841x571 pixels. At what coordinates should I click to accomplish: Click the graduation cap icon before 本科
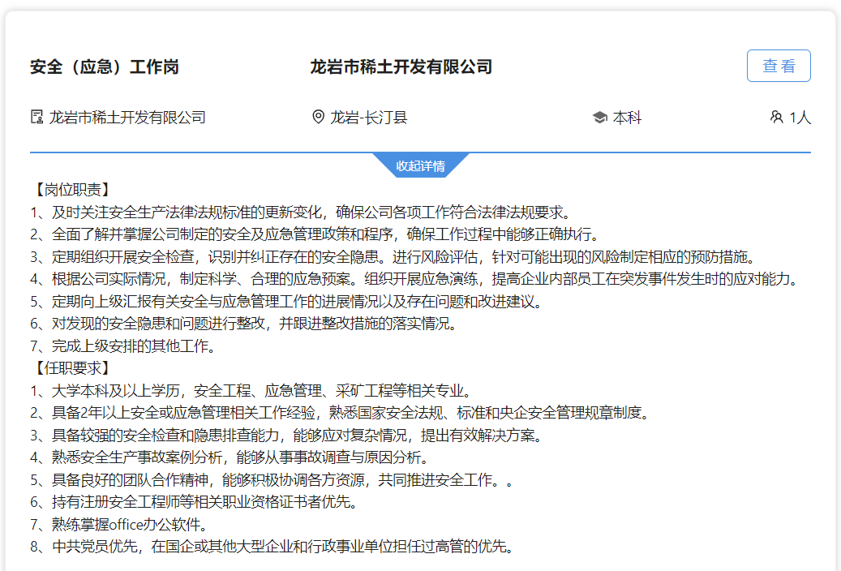599,117
